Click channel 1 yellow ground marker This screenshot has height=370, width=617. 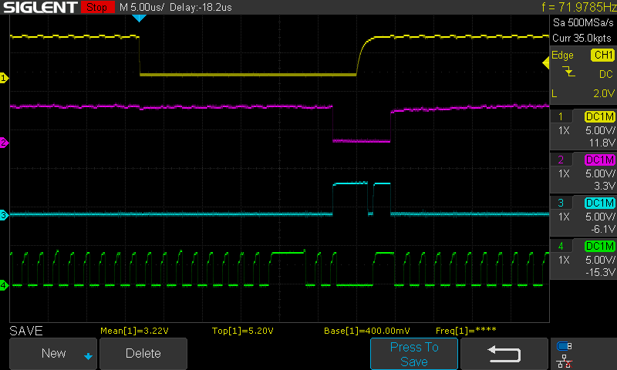[4, 78]
